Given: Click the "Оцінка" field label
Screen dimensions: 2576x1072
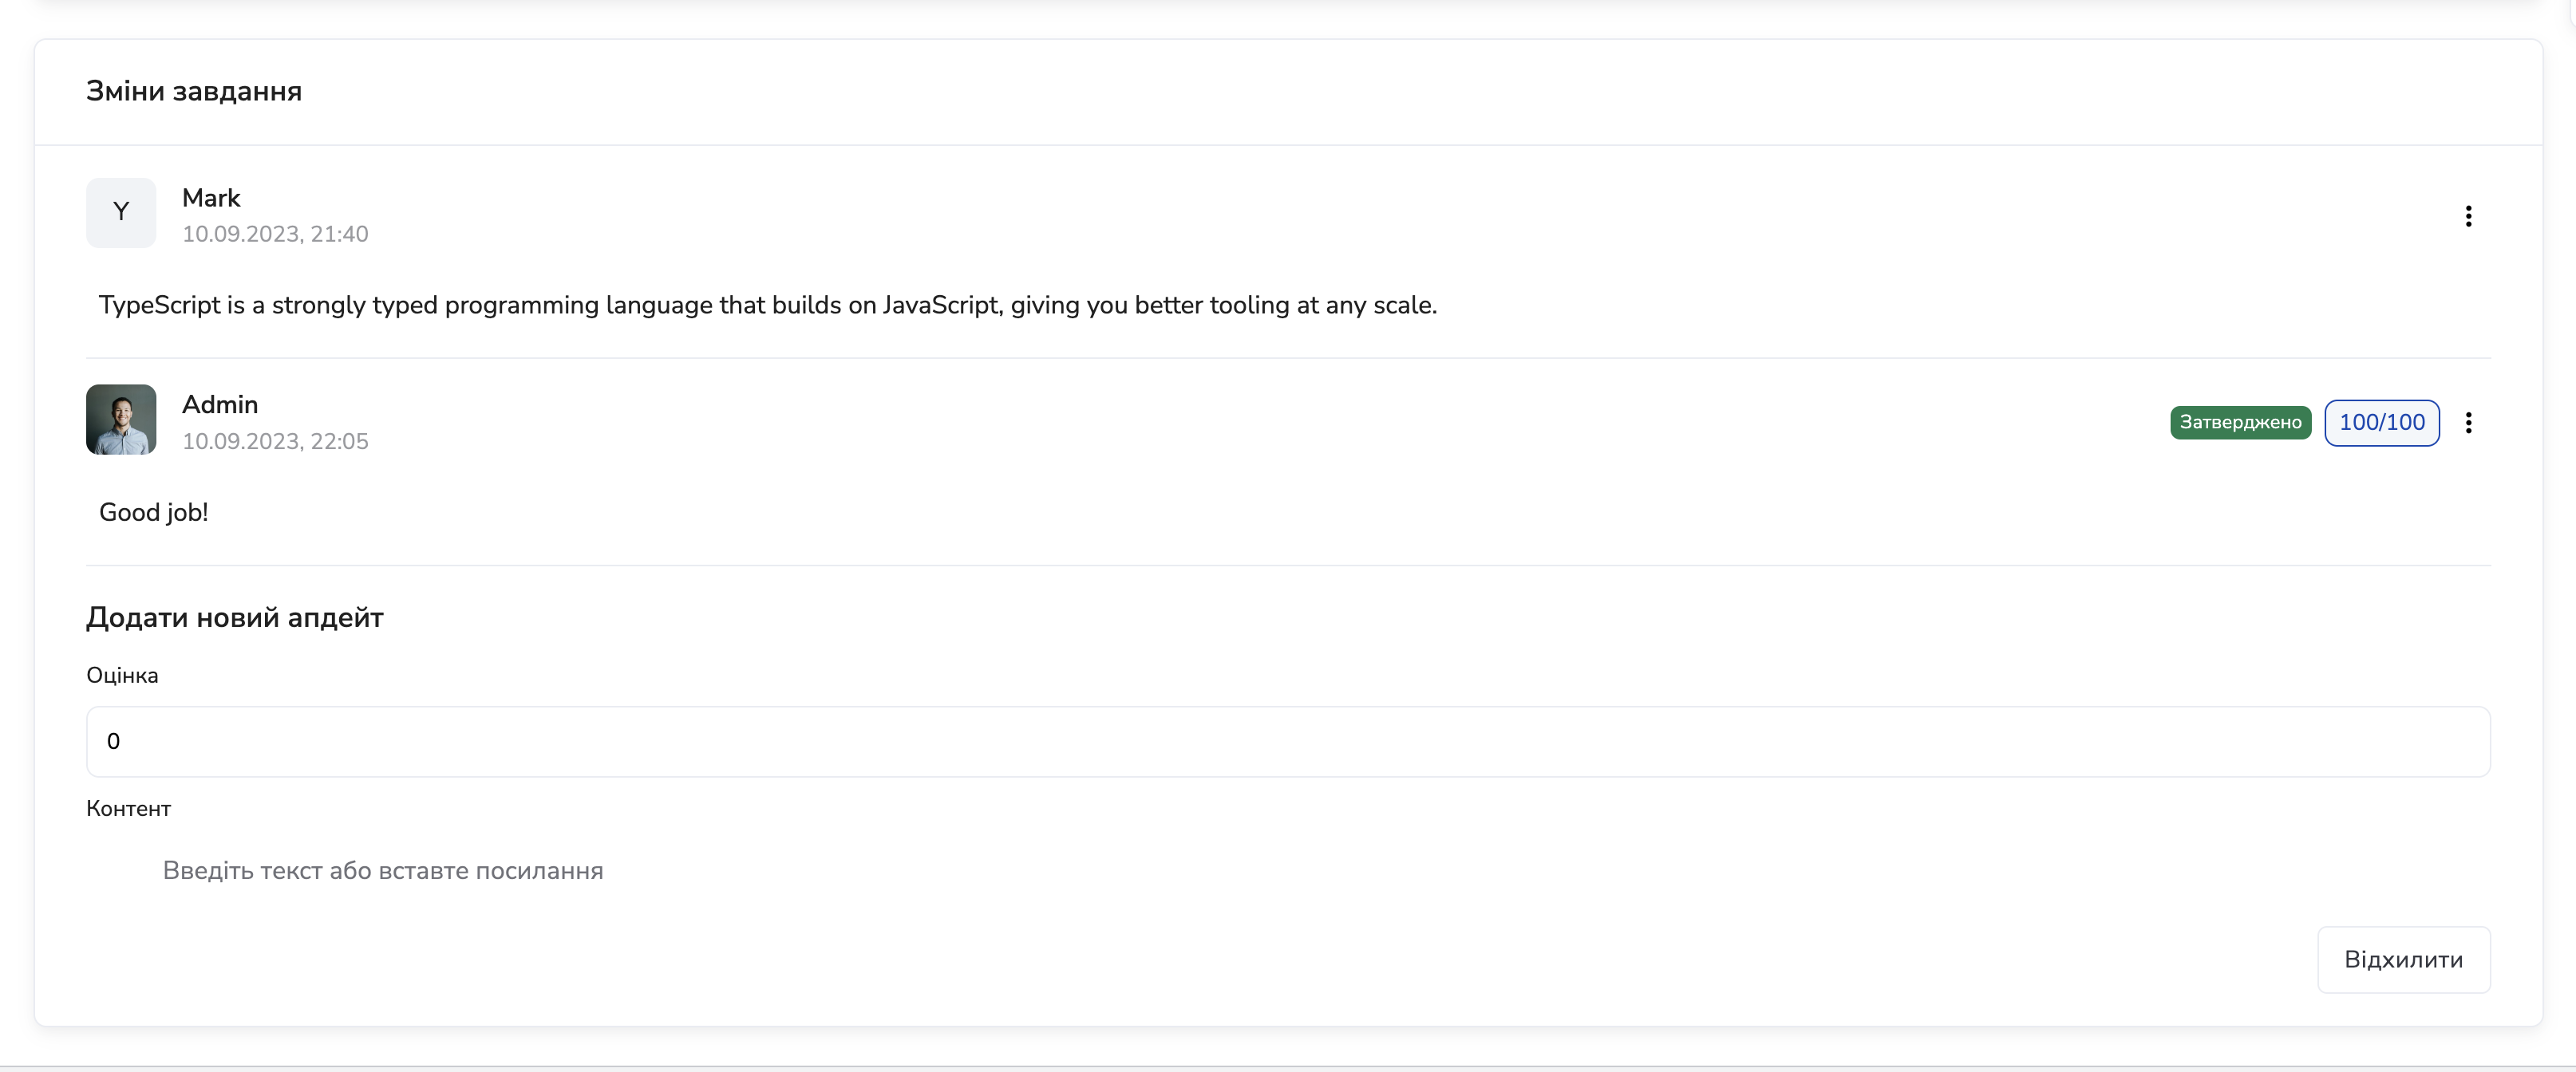Looking at the screenshot, I should [x=122, y=676].
